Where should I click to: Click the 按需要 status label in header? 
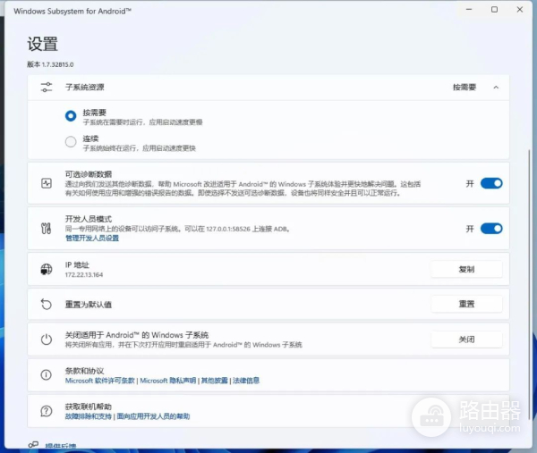click(x=465, y=88)
